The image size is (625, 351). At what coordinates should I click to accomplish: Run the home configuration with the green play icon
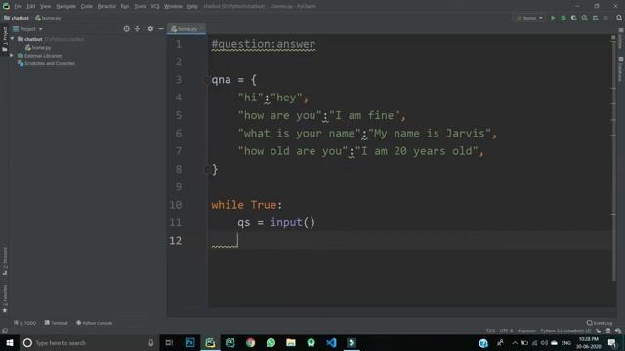(x=553, y=18)
